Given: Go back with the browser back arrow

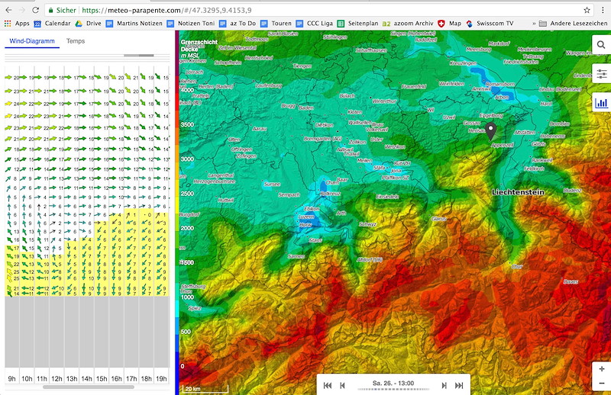Looking at the screenshot, I should pyautogui.click(x=8, y=10).
